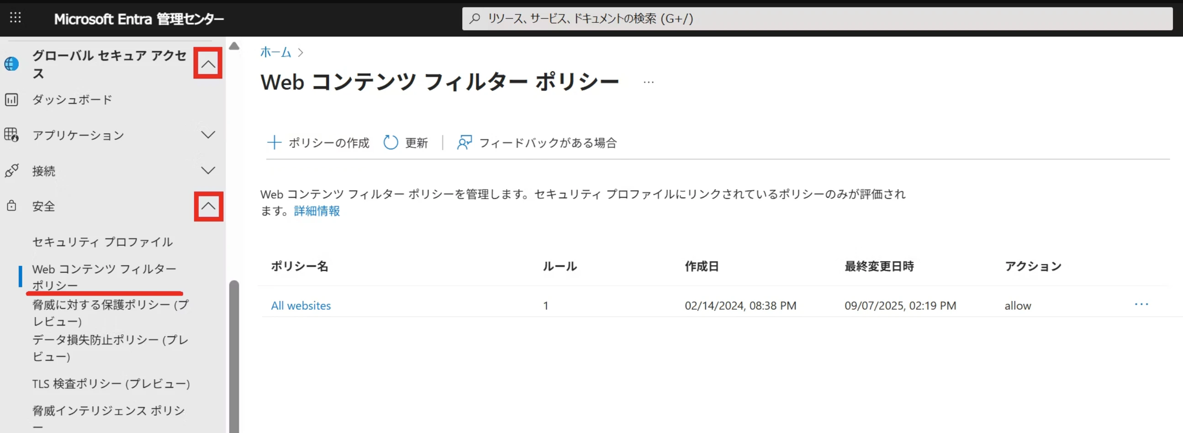1183x433 pixels.
Task: Open the 詳細情報 link
Action: click(317, 211)
